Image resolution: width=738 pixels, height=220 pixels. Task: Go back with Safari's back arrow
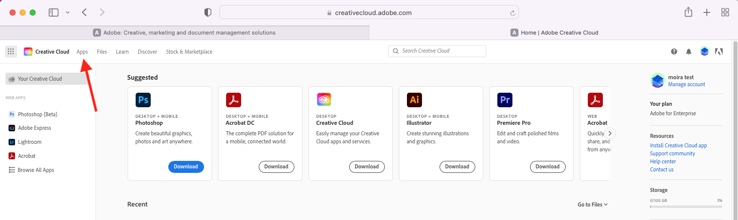point(84,13)
